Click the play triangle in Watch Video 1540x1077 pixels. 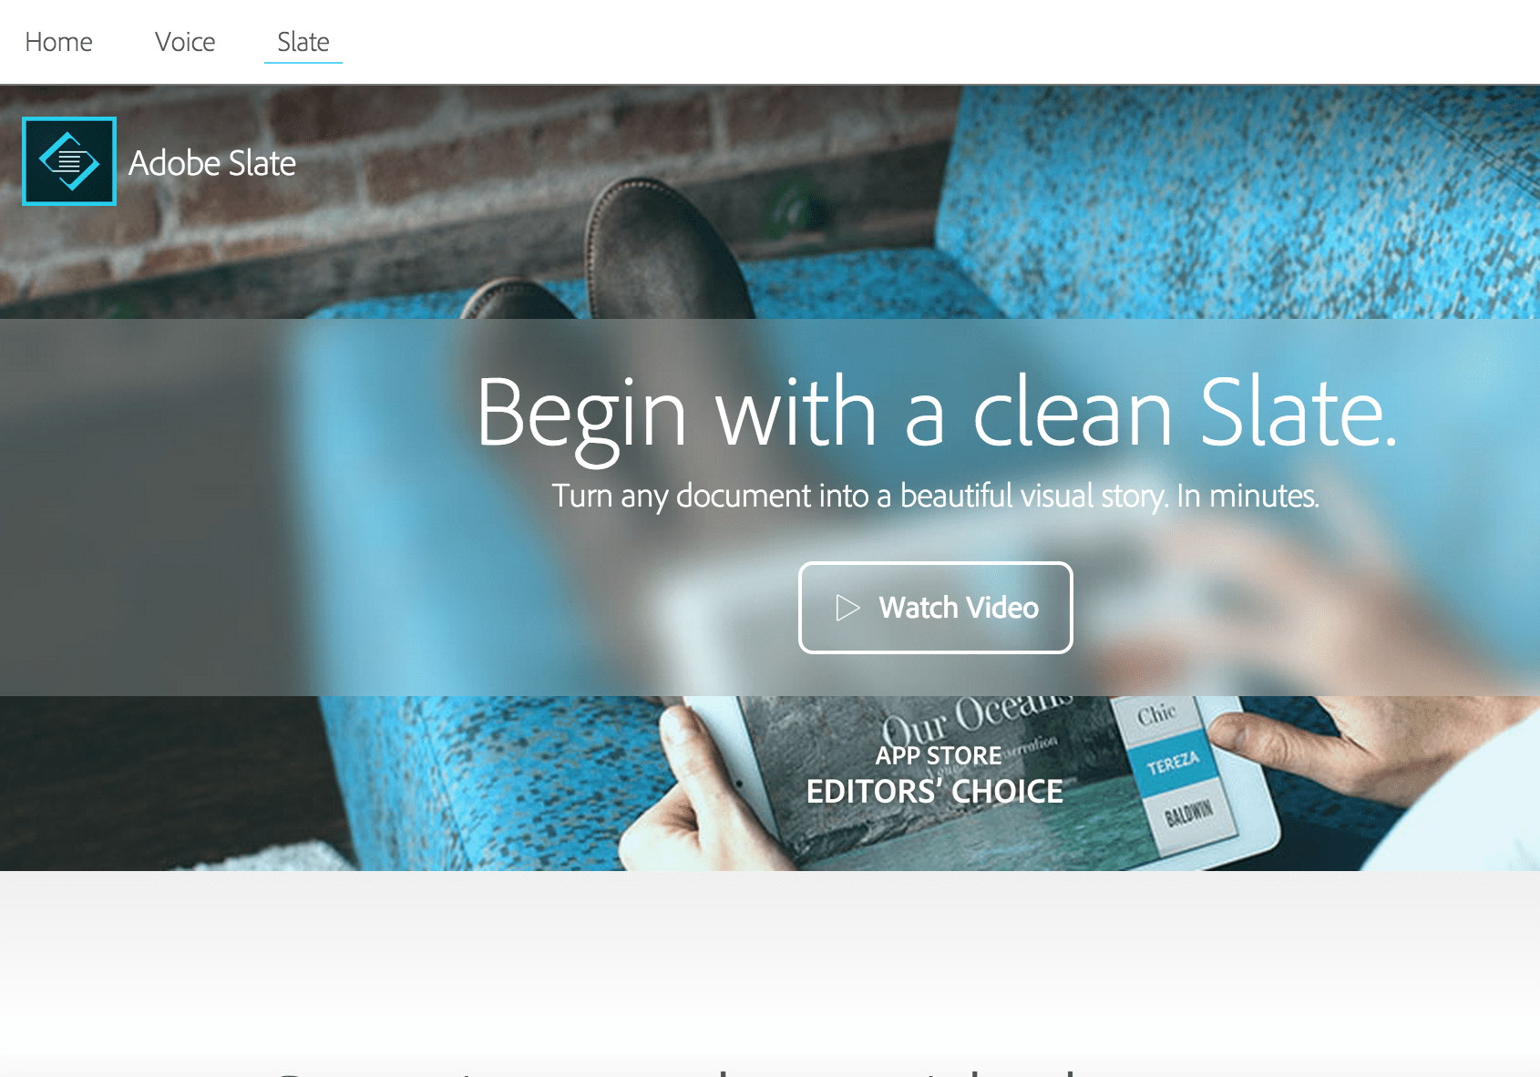tap(847, 608)
